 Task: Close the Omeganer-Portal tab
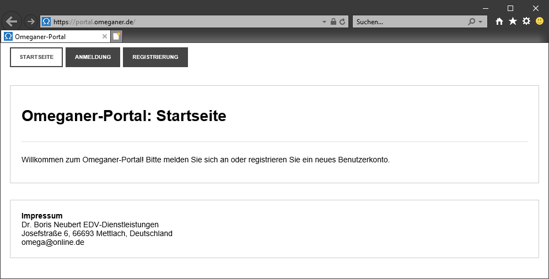tap(105, 37)
